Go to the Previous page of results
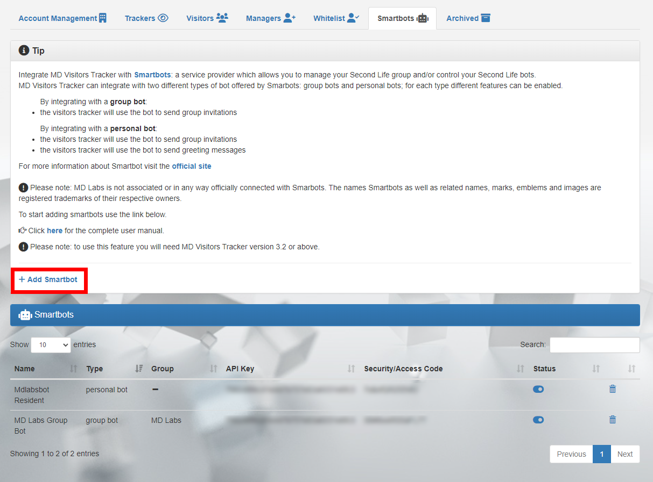This screenshot has width=653, height=482. point(571,454)
